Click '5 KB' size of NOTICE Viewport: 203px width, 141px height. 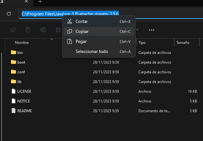[193, 101]
